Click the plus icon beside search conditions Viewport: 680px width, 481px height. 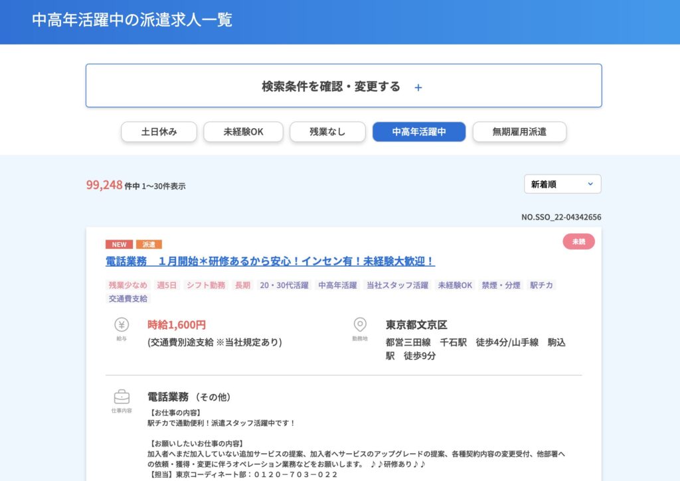(418, 87)
